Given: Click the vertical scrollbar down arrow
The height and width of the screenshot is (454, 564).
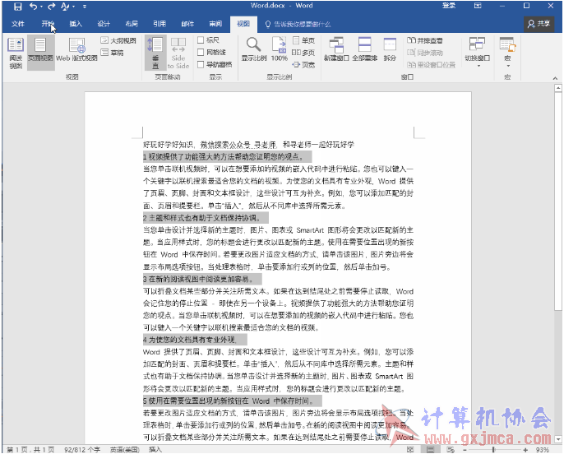Looking at the screenshot, I should [x=558, y=439].
